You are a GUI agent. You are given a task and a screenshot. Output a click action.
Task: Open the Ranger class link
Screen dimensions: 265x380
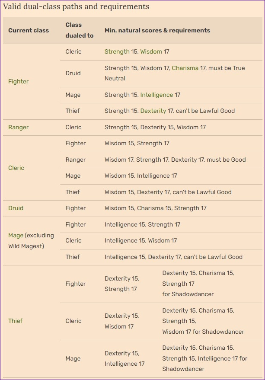[18, 127]
